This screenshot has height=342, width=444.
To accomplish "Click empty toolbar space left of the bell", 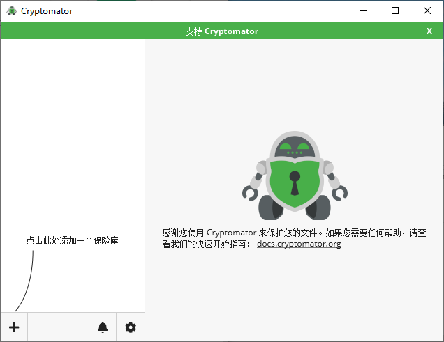I will (58, 327).
